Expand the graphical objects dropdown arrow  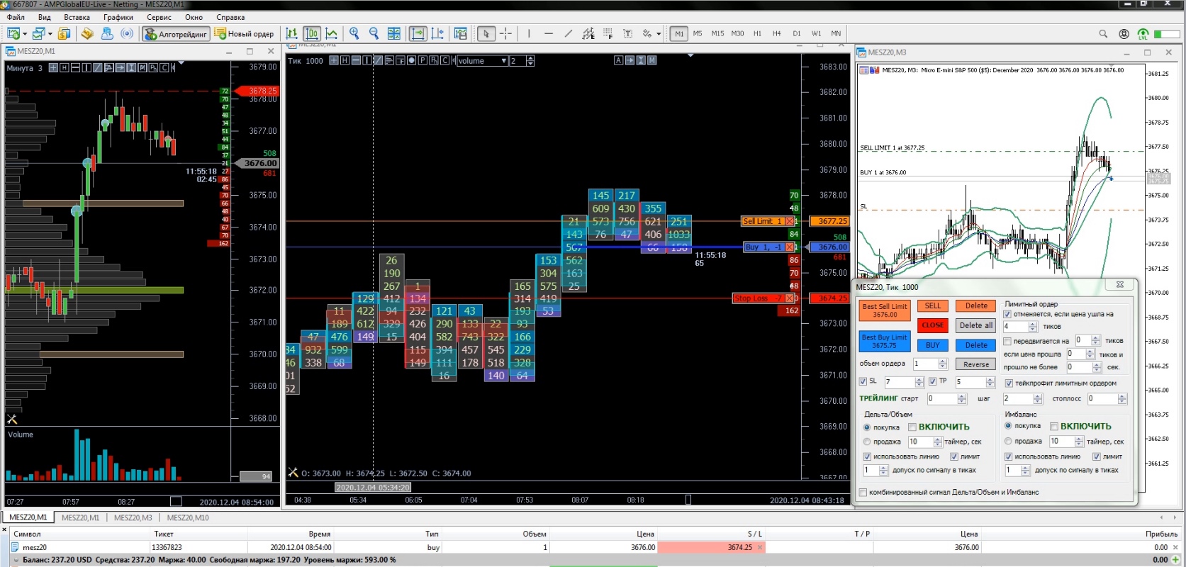click(659, 34)
